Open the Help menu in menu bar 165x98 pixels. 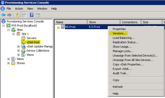pyautogui.click(x=54, y=9)
